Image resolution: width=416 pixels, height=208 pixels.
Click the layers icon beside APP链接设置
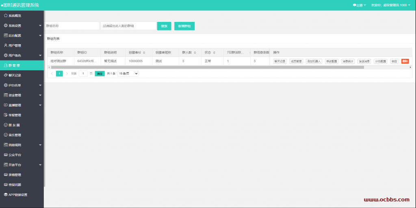pos(6,195)
